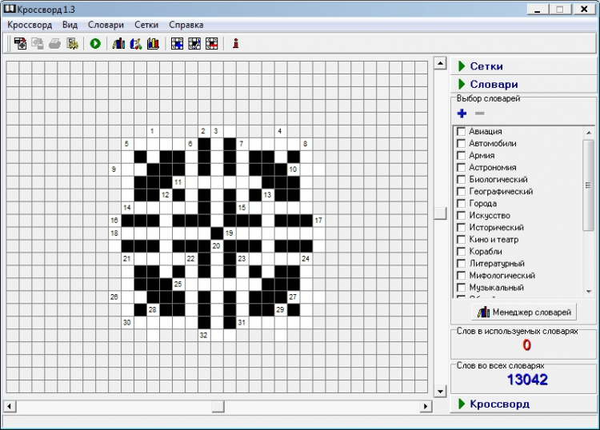The image size is (600, 430).
Task: Open the Вид menu
Action: [70, 25]
